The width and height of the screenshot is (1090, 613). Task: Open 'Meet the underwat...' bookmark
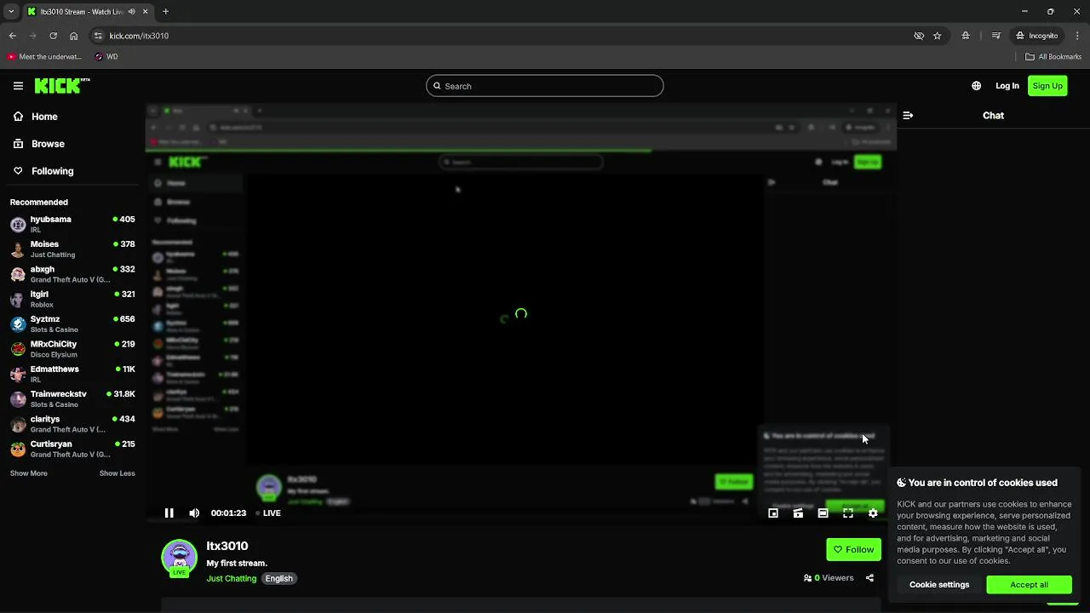pyautogui.click(x=44, y=57)
